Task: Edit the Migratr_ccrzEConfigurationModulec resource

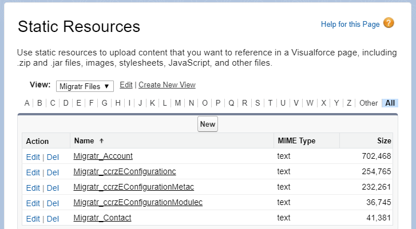Action: tap(33, 203)
